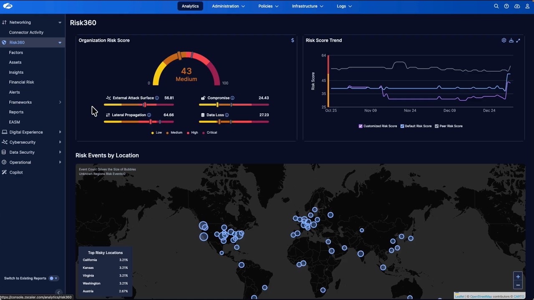Click the External Attack Surface score bar
This screenshot has width=534, height=300.
(139, 105)
